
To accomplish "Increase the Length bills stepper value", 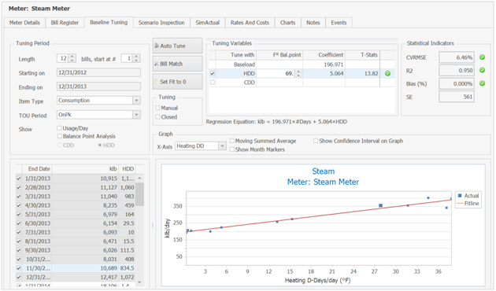I will coord(72,57).
